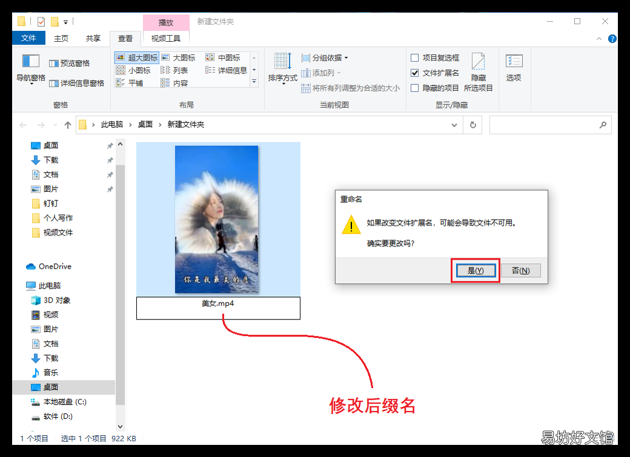Open 下载 in Quick access
Screen dimensions: 630x457
click(x=51, y=160)
